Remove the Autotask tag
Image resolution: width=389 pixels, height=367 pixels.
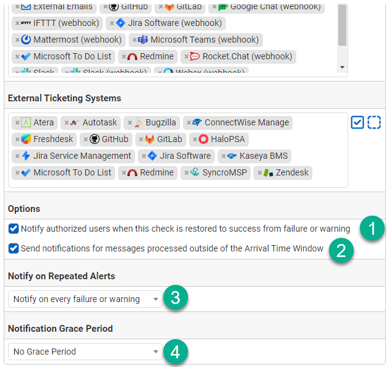(x=67, y=123)
